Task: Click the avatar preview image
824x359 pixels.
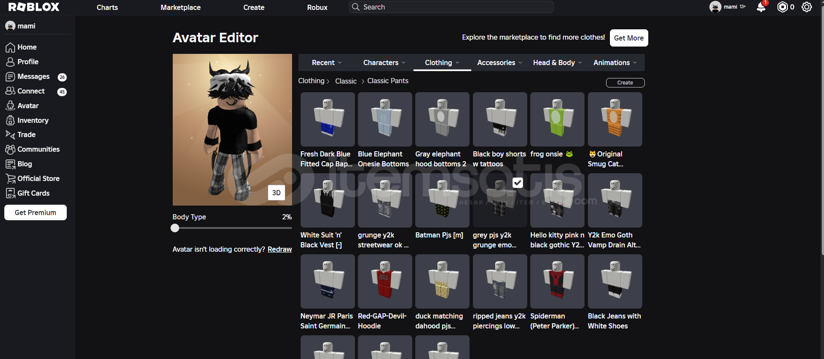Action: (x=232, y=130)
